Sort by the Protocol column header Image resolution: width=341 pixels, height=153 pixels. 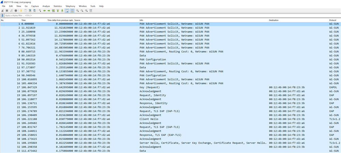[x=335, y=20]
